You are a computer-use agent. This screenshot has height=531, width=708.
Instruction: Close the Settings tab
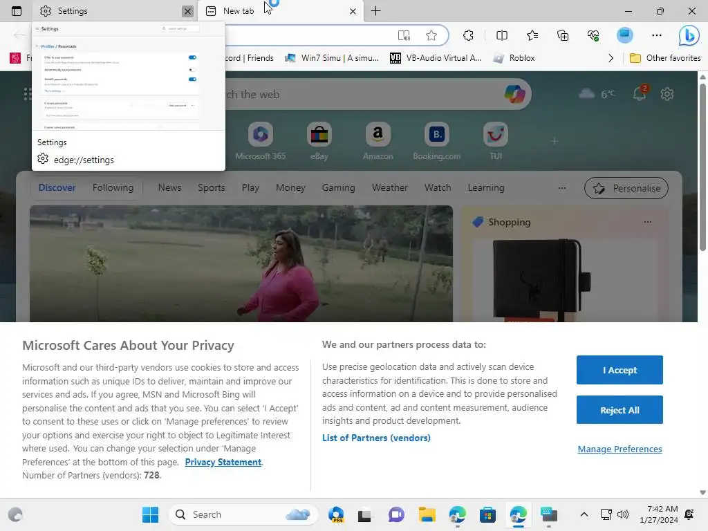[187, 11]
